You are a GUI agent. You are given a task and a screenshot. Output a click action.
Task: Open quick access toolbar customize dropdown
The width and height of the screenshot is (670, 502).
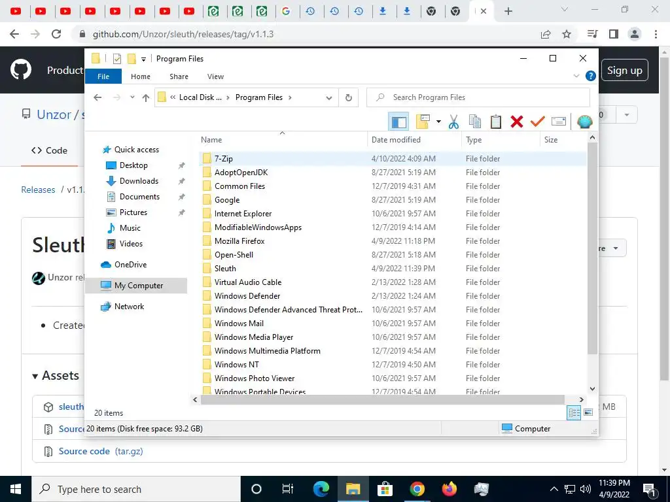(x=143, y=59)
